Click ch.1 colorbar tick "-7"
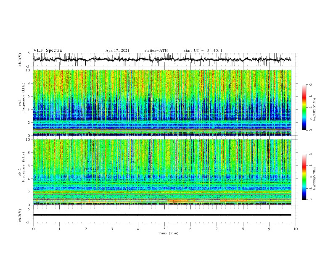Screen dimensions: 333x257 (310, 131)
